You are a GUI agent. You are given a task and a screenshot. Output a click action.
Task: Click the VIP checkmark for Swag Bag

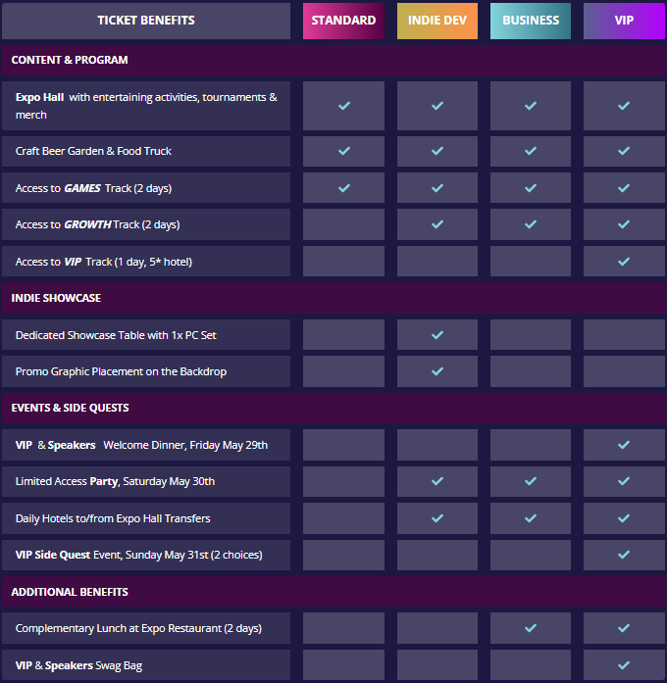click(624, 665)
